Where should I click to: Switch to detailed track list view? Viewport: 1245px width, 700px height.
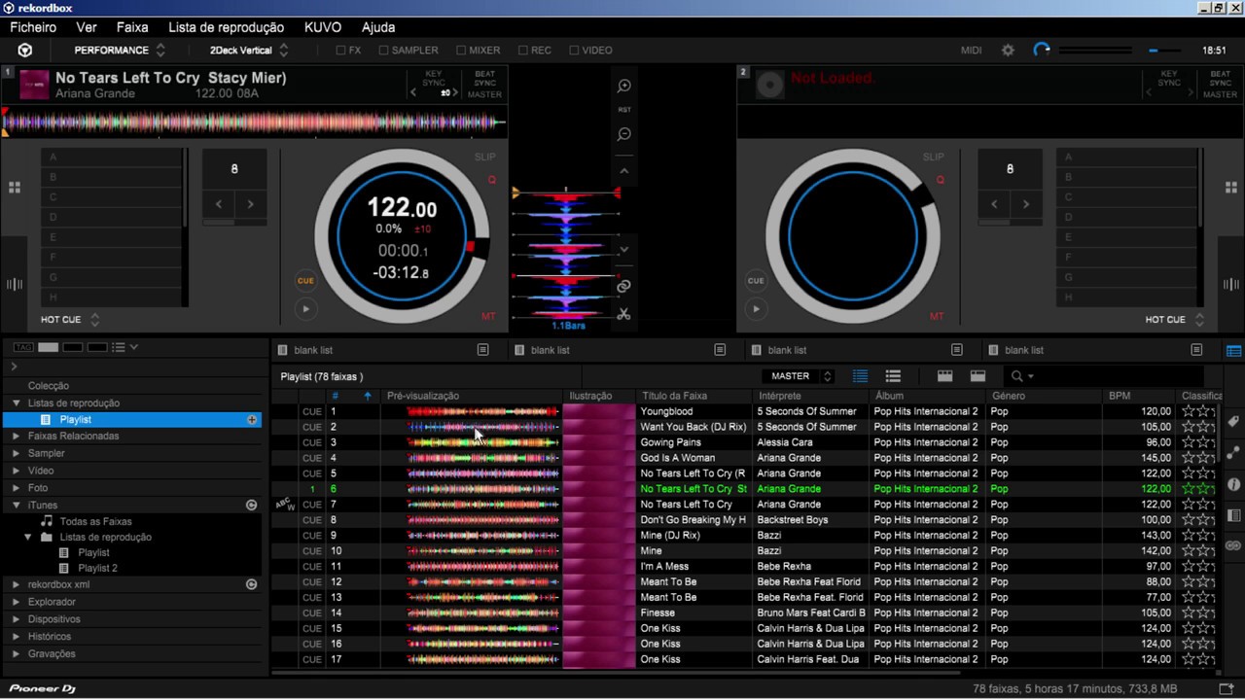[x=860, y=376]
